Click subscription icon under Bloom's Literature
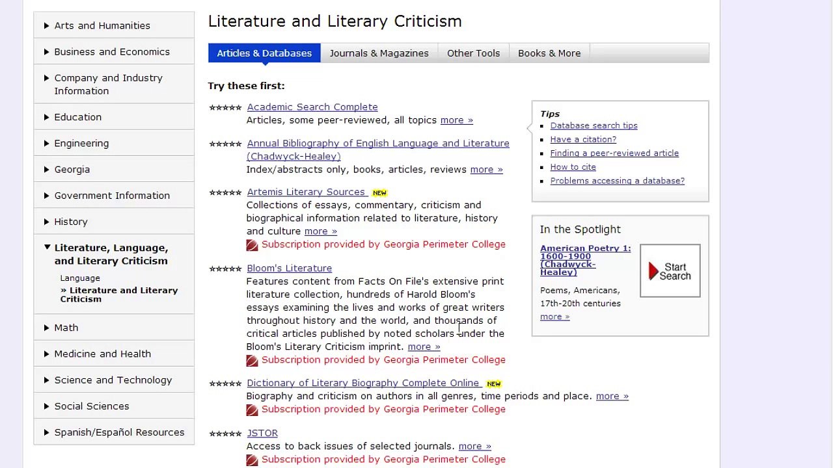Viewport: 833px width, 468px height. tap(252, 360)
